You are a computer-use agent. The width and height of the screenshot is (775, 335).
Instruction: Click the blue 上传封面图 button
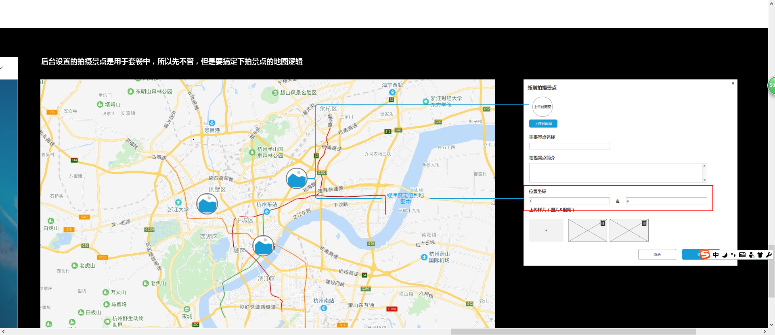[x=543, y=124]
